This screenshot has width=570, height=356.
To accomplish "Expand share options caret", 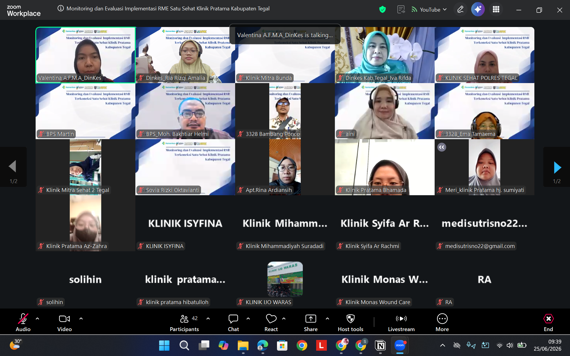I will [327, 319].
